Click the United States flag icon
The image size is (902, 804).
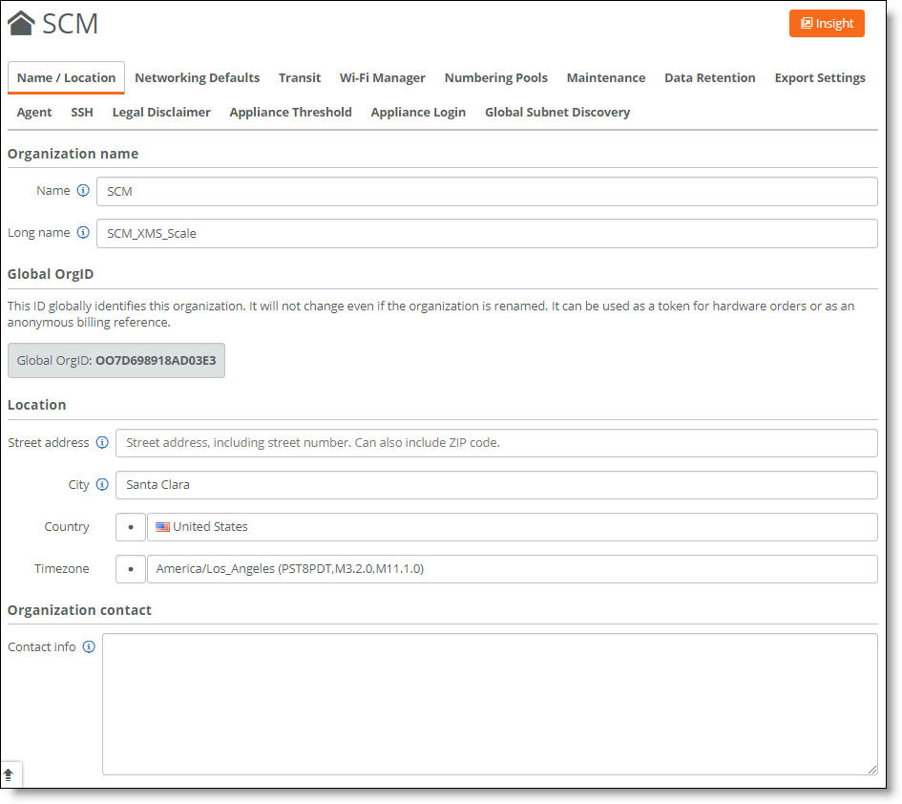click(163, 526)
